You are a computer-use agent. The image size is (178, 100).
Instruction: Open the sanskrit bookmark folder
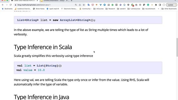coord(121,9)
